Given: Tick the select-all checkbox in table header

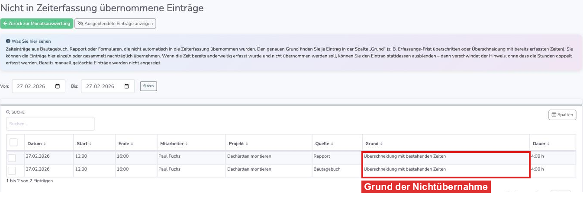Looking at the screenshot, I should (13, 142).
